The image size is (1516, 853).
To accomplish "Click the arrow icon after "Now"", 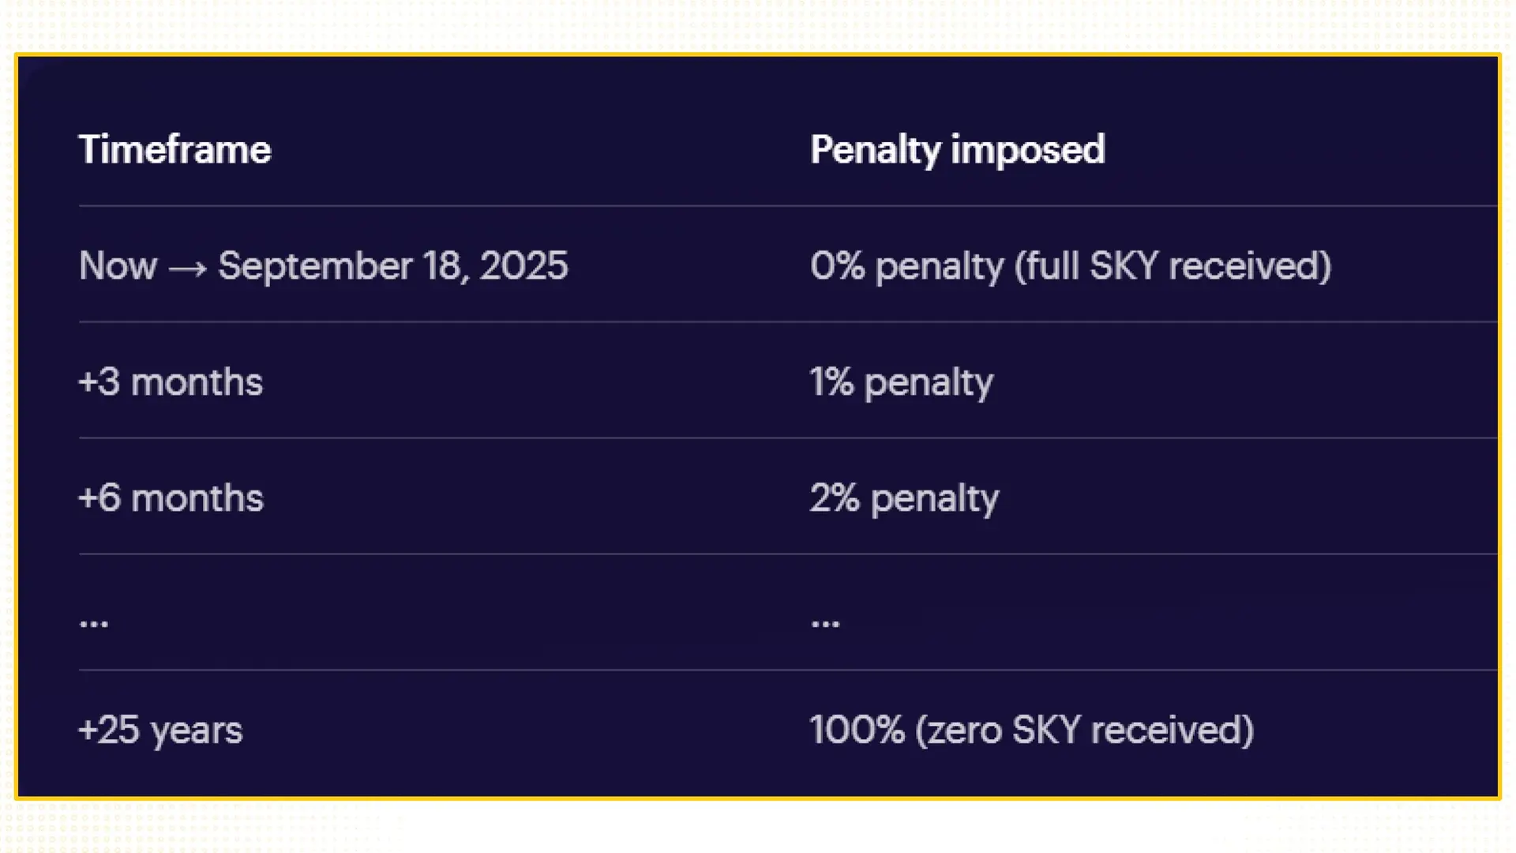I will coord(188,269).
